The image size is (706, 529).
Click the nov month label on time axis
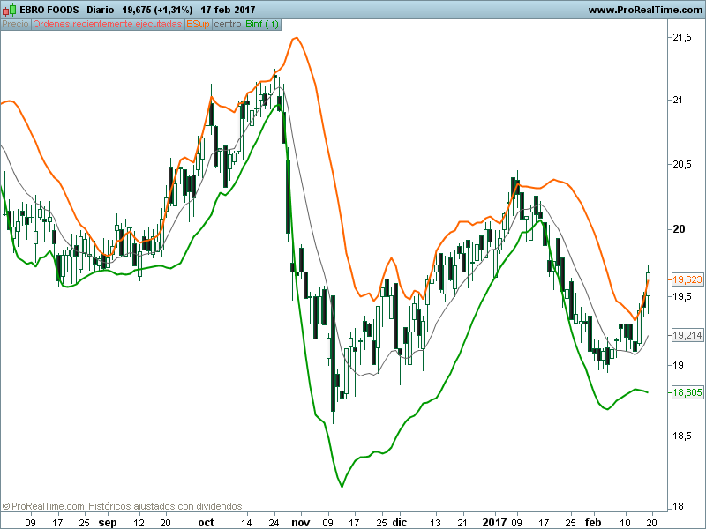point(300,523)
